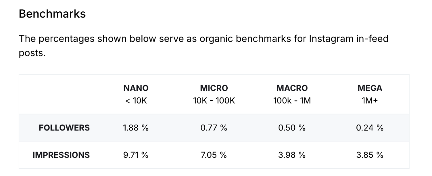Click the '100k - 1M' range label
Viewport: 432px width, 176px height.
[292, 101]
